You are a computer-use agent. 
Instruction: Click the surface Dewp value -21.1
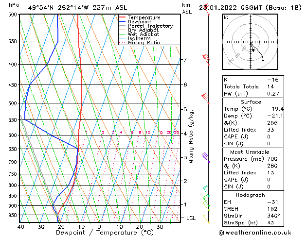[x=275, y=116]
